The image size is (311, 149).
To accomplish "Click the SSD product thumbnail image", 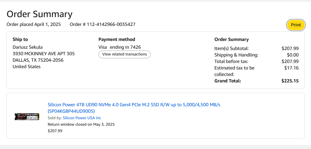I will click(27, 116).
